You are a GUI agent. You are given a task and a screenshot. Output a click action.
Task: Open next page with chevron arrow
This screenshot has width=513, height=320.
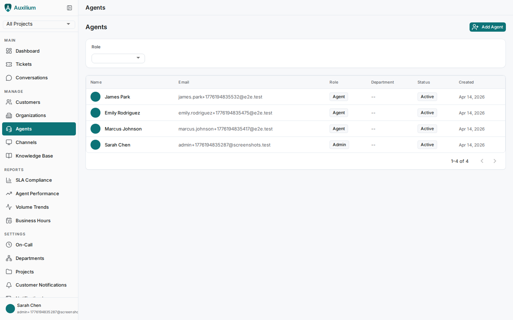[495, 161]
